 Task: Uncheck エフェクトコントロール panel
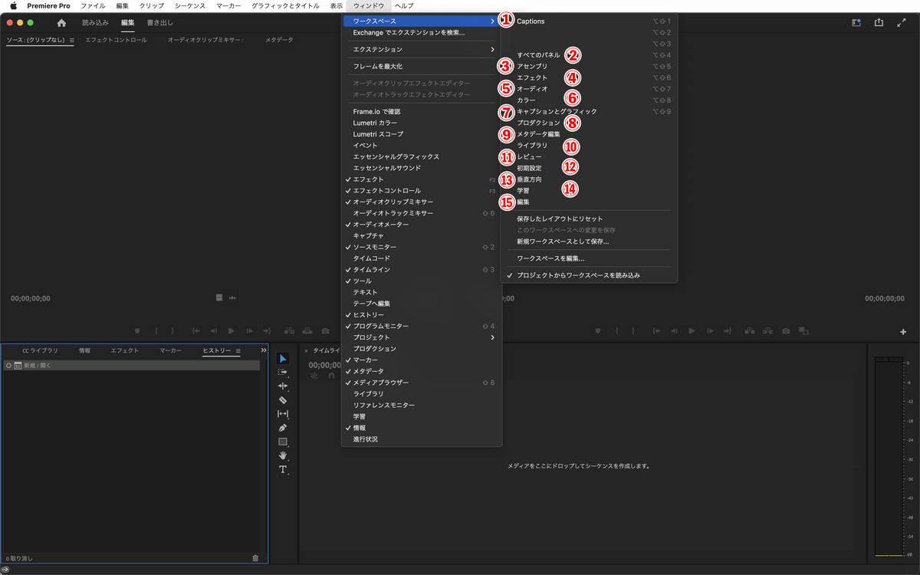point(420,190)
